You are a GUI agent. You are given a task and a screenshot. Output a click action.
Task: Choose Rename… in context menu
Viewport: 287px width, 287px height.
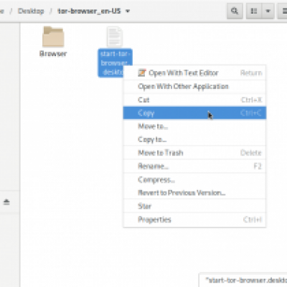(194, 166)
